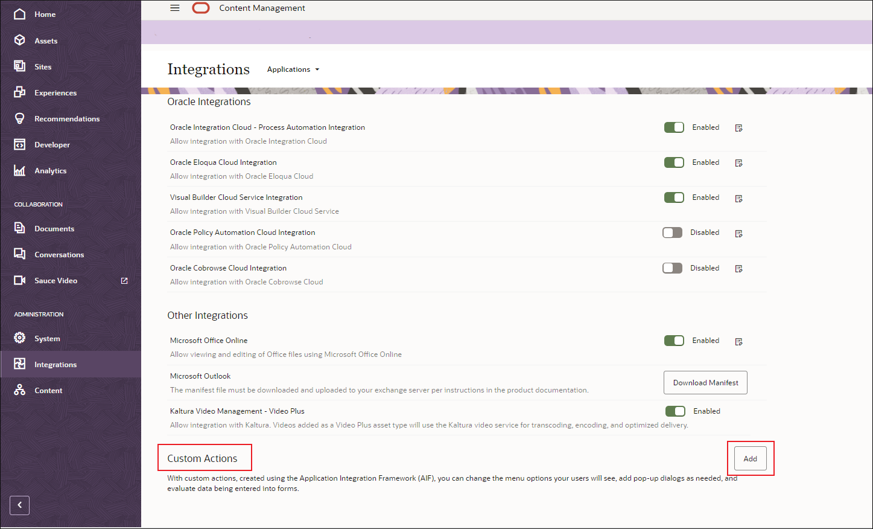873x529 pixels.
Task: Click the Download Manifest button for Microsoft Outlook
Action: pos(705,382)
